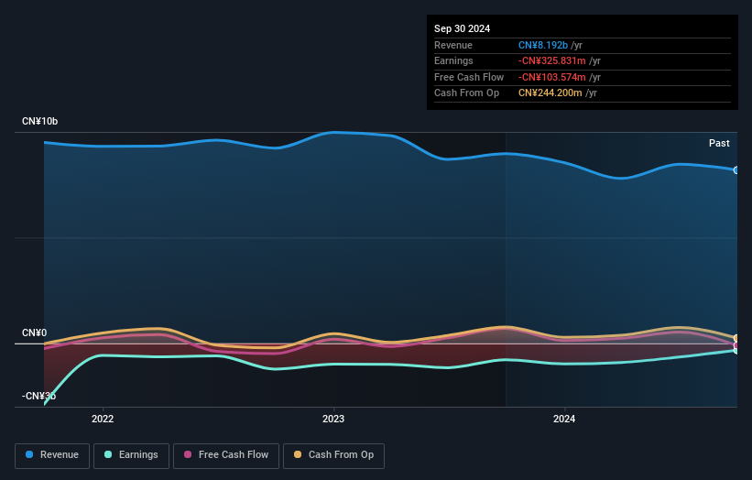Click the 2024 axis label

click(564, 419)
